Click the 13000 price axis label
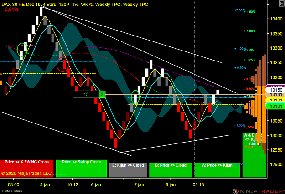 click(x=276, y=135)
